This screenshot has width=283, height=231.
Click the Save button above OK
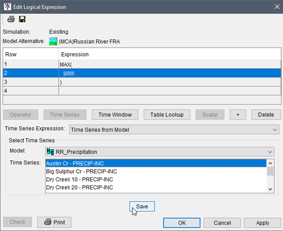click(x=142, y=206)
